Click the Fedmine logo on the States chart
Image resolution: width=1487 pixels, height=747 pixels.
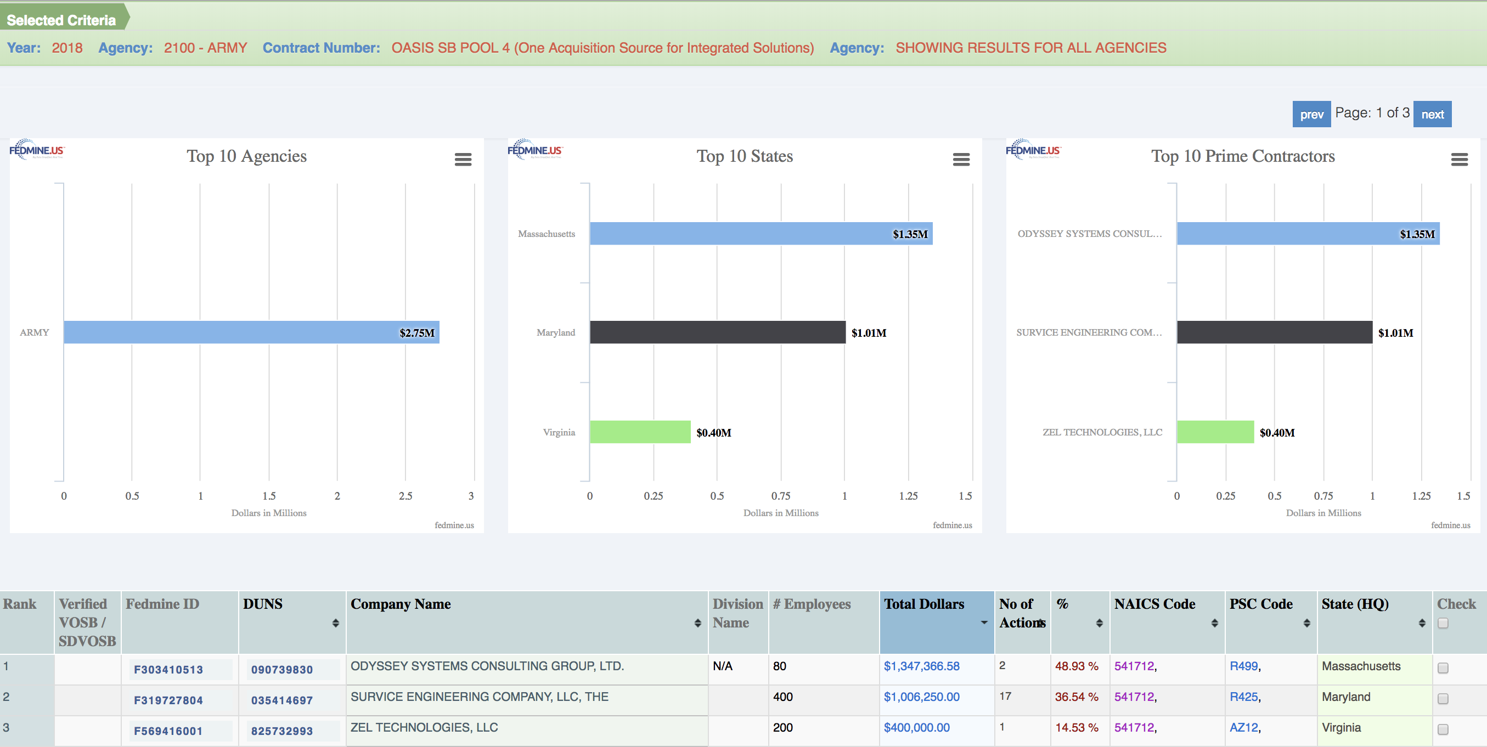pos(535,150)
